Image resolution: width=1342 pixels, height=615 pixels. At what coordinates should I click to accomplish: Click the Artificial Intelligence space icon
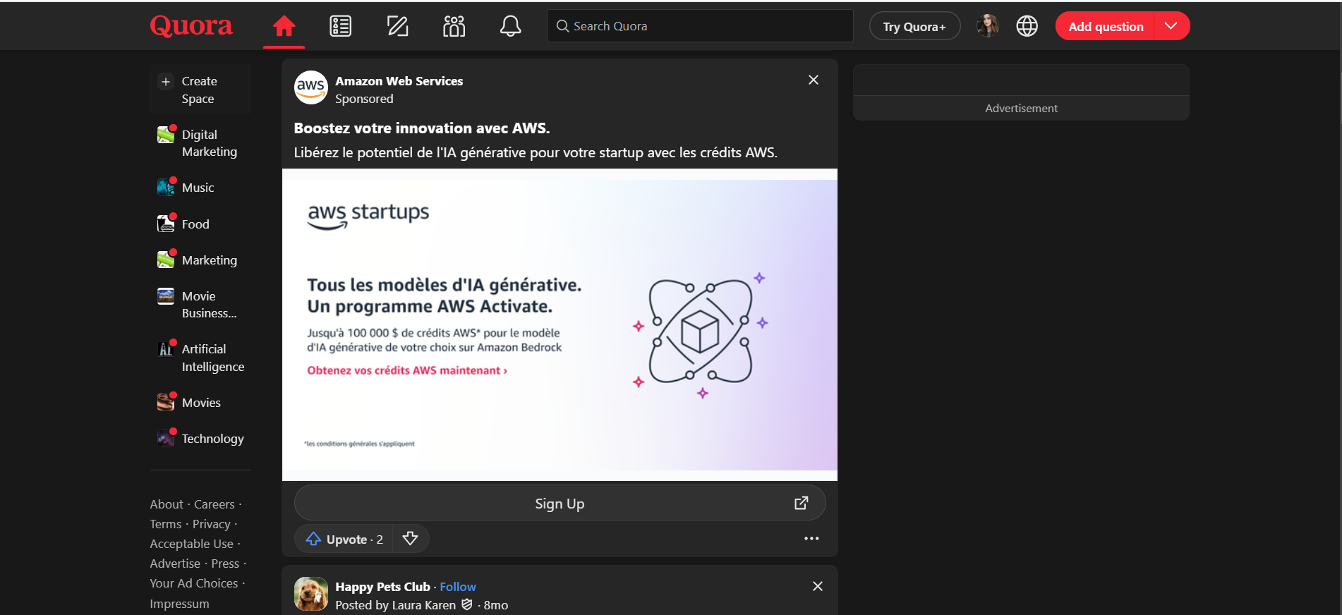click(166, 348)
